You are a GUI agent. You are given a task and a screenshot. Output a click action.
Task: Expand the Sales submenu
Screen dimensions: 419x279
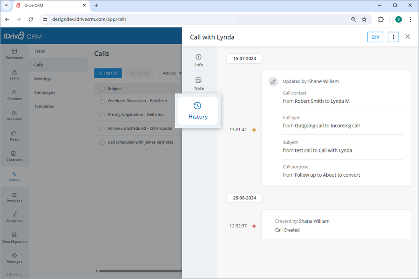pos(14,177)
